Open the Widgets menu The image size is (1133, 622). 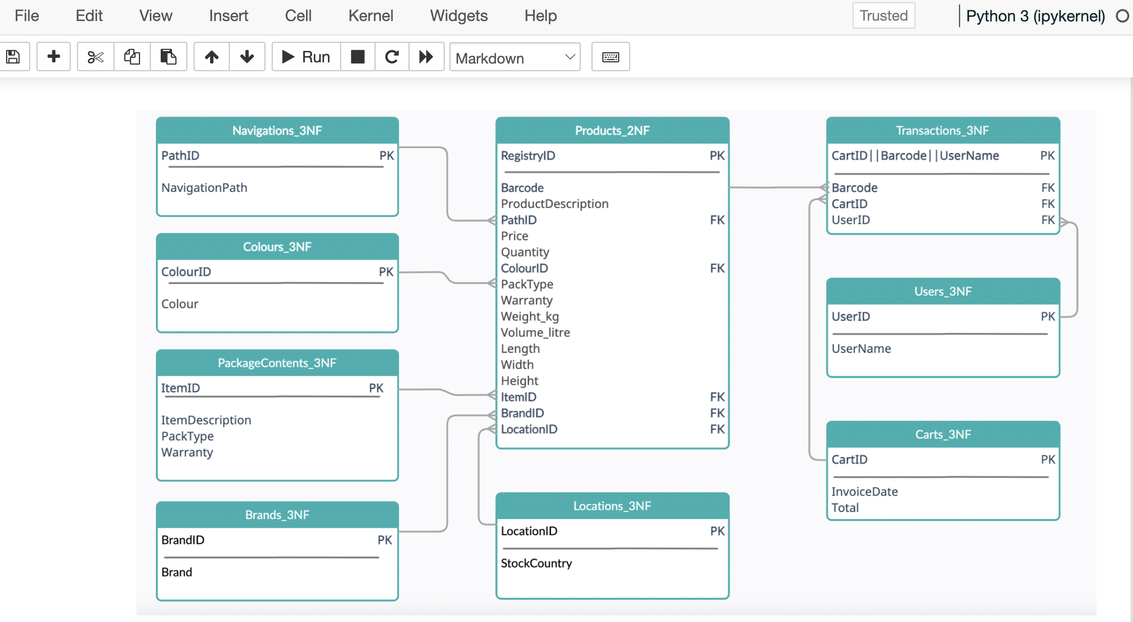[x=459, y=16]
